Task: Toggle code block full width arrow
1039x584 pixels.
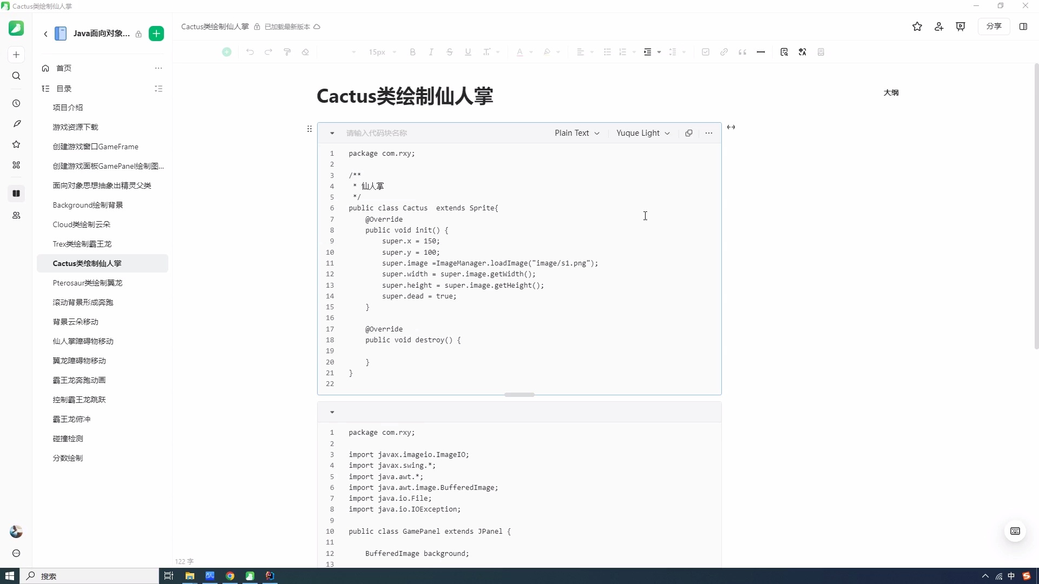Action: 731,127
